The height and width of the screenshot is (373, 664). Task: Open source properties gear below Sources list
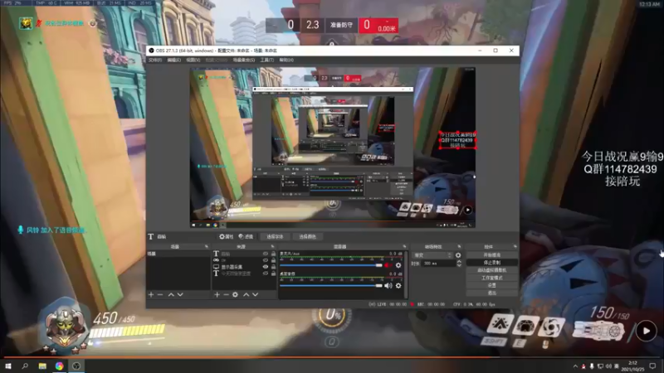235,294
